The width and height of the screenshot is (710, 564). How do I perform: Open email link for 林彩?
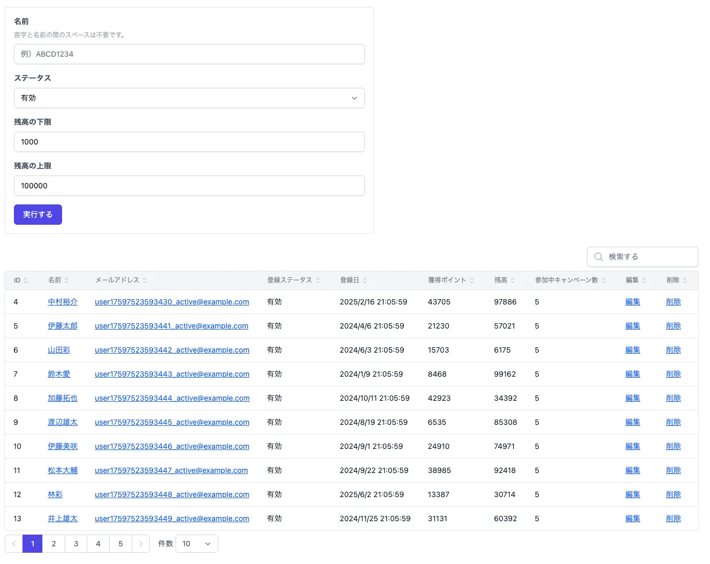coord(172,494)
